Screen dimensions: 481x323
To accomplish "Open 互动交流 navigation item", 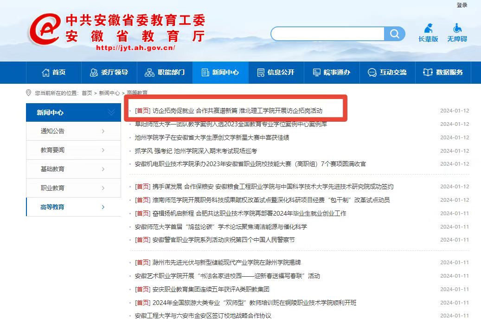I will point(387,73).
